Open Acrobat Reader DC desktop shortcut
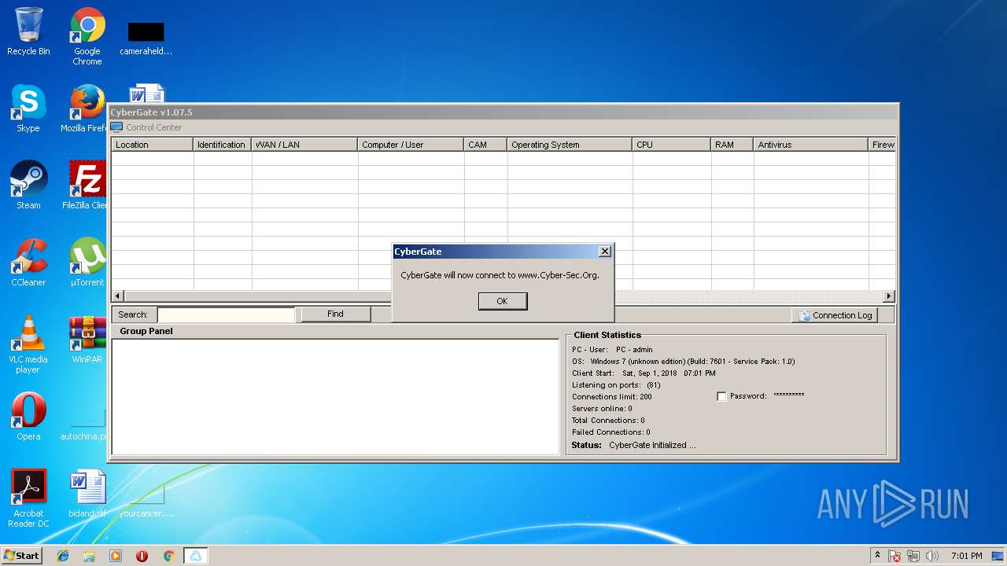The width and height of the screenshot is (1007, 566). tap(28, 498)
